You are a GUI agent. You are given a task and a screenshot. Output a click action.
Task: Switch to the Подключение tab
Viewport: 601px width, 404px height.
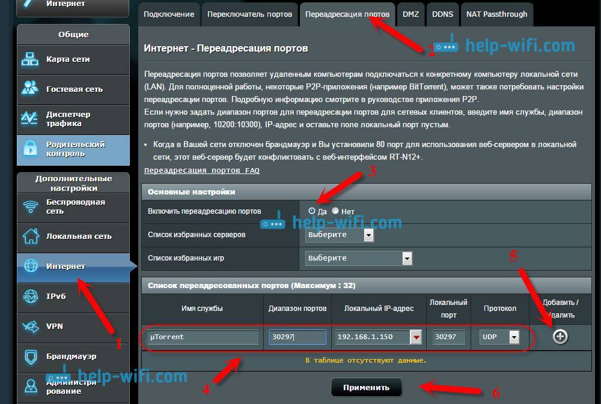[x=169, y=14]
